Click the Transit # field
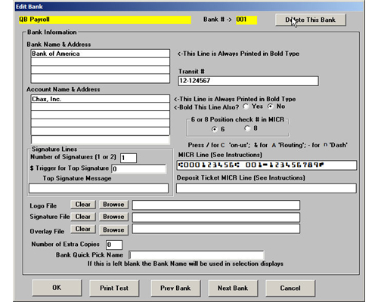378x302 pixels. click(x=248, y=81)
